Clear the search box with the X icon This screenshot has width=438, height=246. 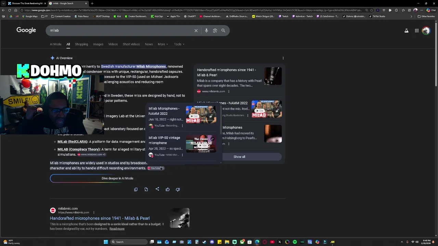pos(196,30)
